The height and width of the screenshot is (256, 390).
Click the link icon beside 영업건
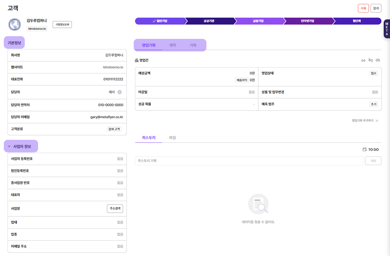point(363,60)
